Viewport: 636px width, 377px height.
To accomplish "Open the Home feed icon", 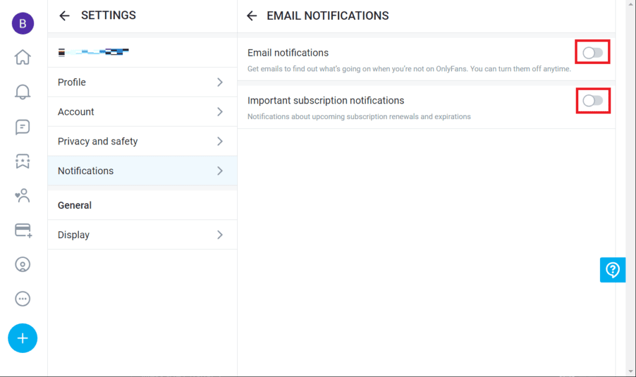I will pos(22,56).
